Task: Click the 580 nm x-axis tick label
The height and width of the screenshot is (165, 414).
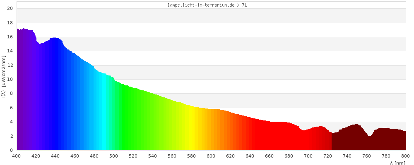Action: coord(192,156)
